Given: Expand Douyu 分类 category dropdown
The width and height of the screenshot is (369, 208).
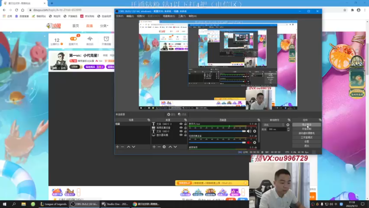Looking at the screenshot, I should pyautogui.click(x=104, y=26).
